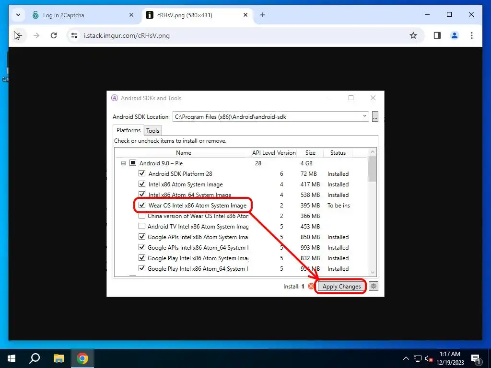
Task: Minimize the Android SDKs and Tools dialog
Action: click(329, 98)
